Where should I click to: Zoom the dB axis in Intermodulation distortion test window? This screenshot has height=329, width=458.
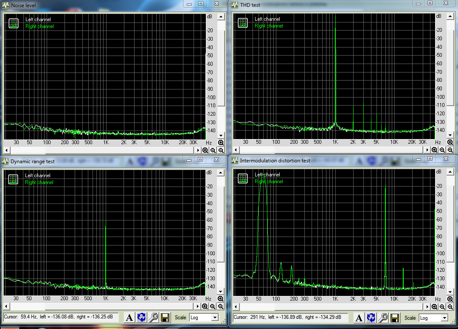pos(450,299)
